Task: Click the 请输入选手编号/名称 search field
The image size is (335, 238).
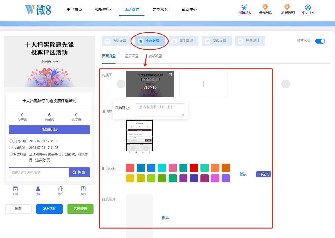Action: click(39, 172)
